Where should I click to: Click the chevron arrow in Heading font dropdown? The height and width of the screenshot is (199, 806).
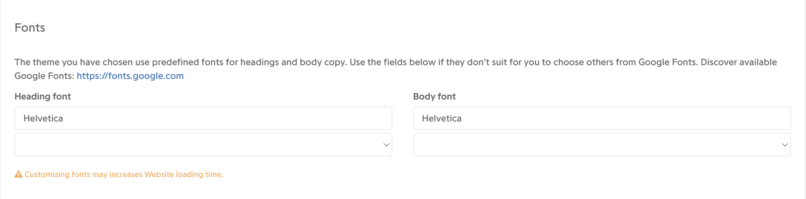coord(386,145)
